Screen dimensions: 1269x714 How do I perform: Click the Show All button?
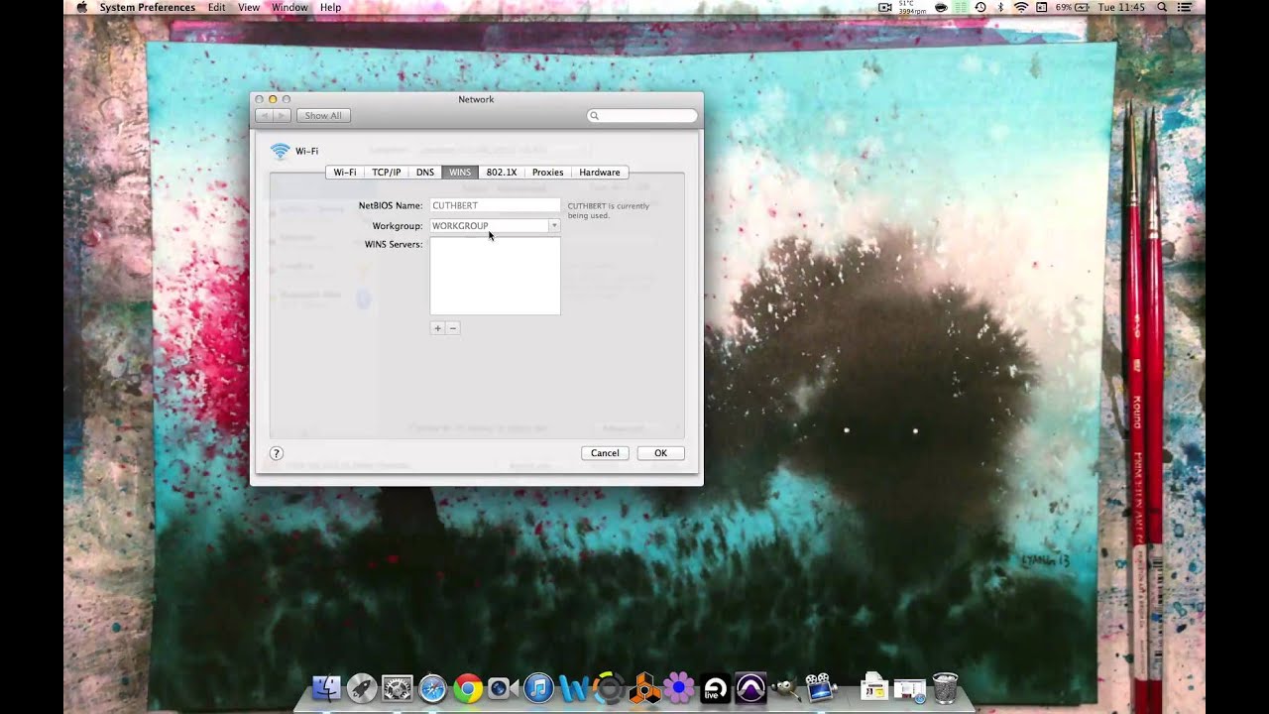click(323, 116)
